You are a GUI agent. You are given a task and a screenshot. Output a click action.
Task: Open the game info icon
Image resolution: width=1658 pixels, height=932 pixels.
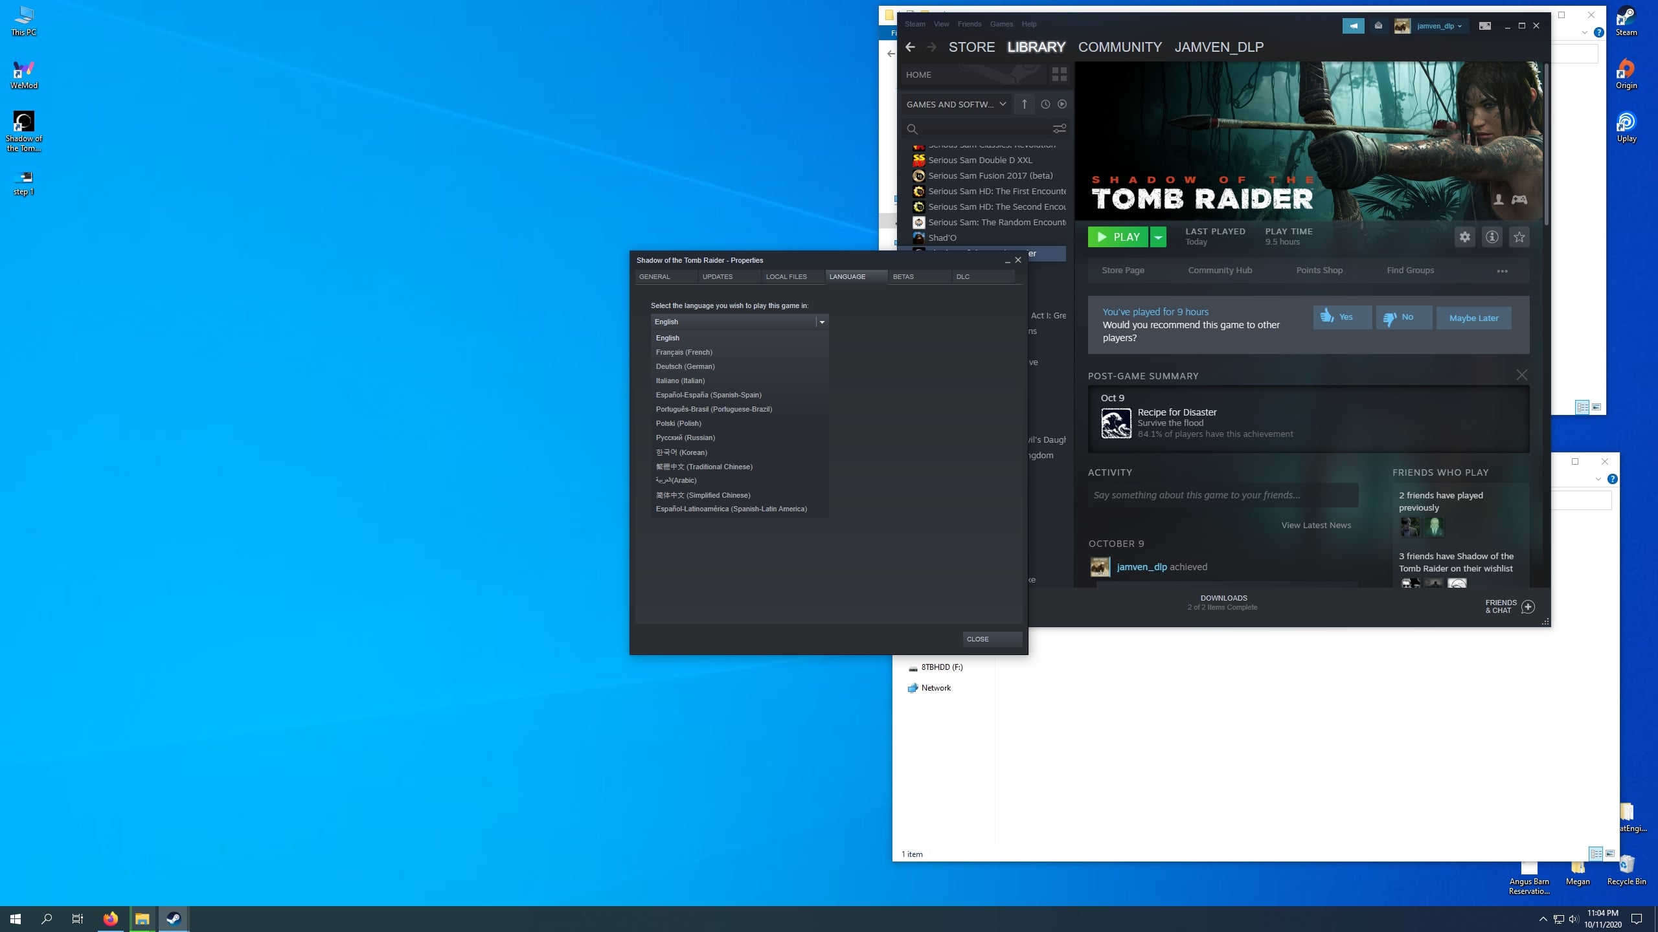tap(1492, 237)
